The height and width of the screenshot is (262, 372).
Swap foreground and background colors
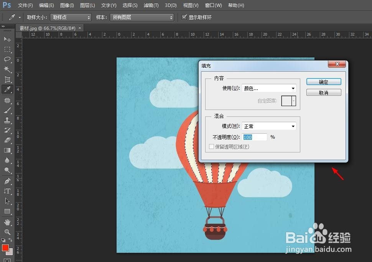[10, 240]
